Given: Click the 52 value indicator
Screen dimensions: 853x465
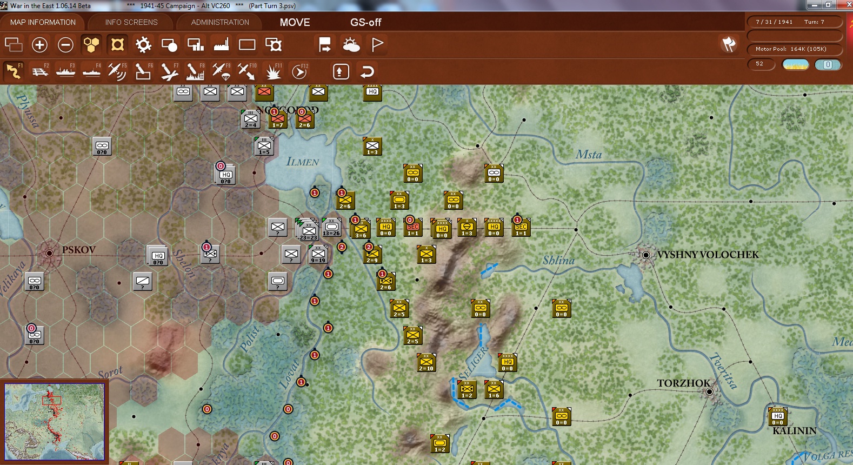Looking at the screenshot, I should coord(761,64).
